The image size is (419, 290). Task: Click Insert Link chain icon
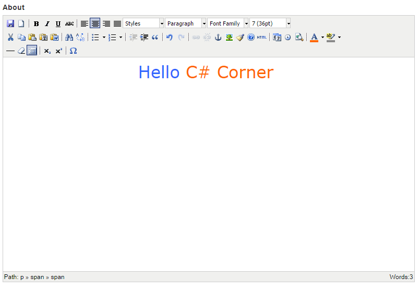(196, 37)
